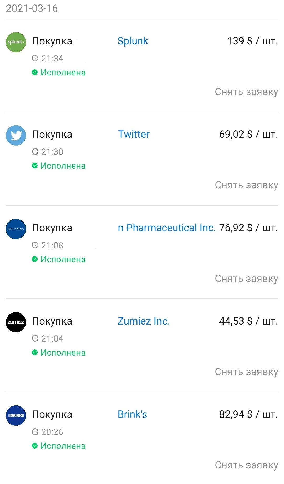The height and width of the screenshot is (484, 284).
Task: Select the 2021-03-16 date header
Action: 32,8
